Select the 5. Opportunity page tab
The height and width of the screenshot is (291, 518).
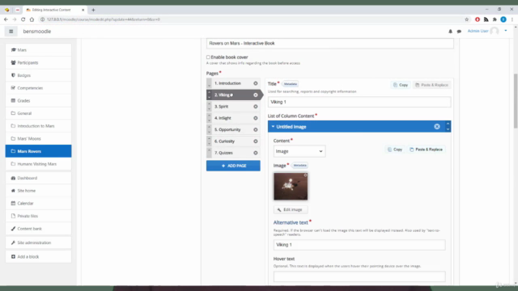[233, 129]
